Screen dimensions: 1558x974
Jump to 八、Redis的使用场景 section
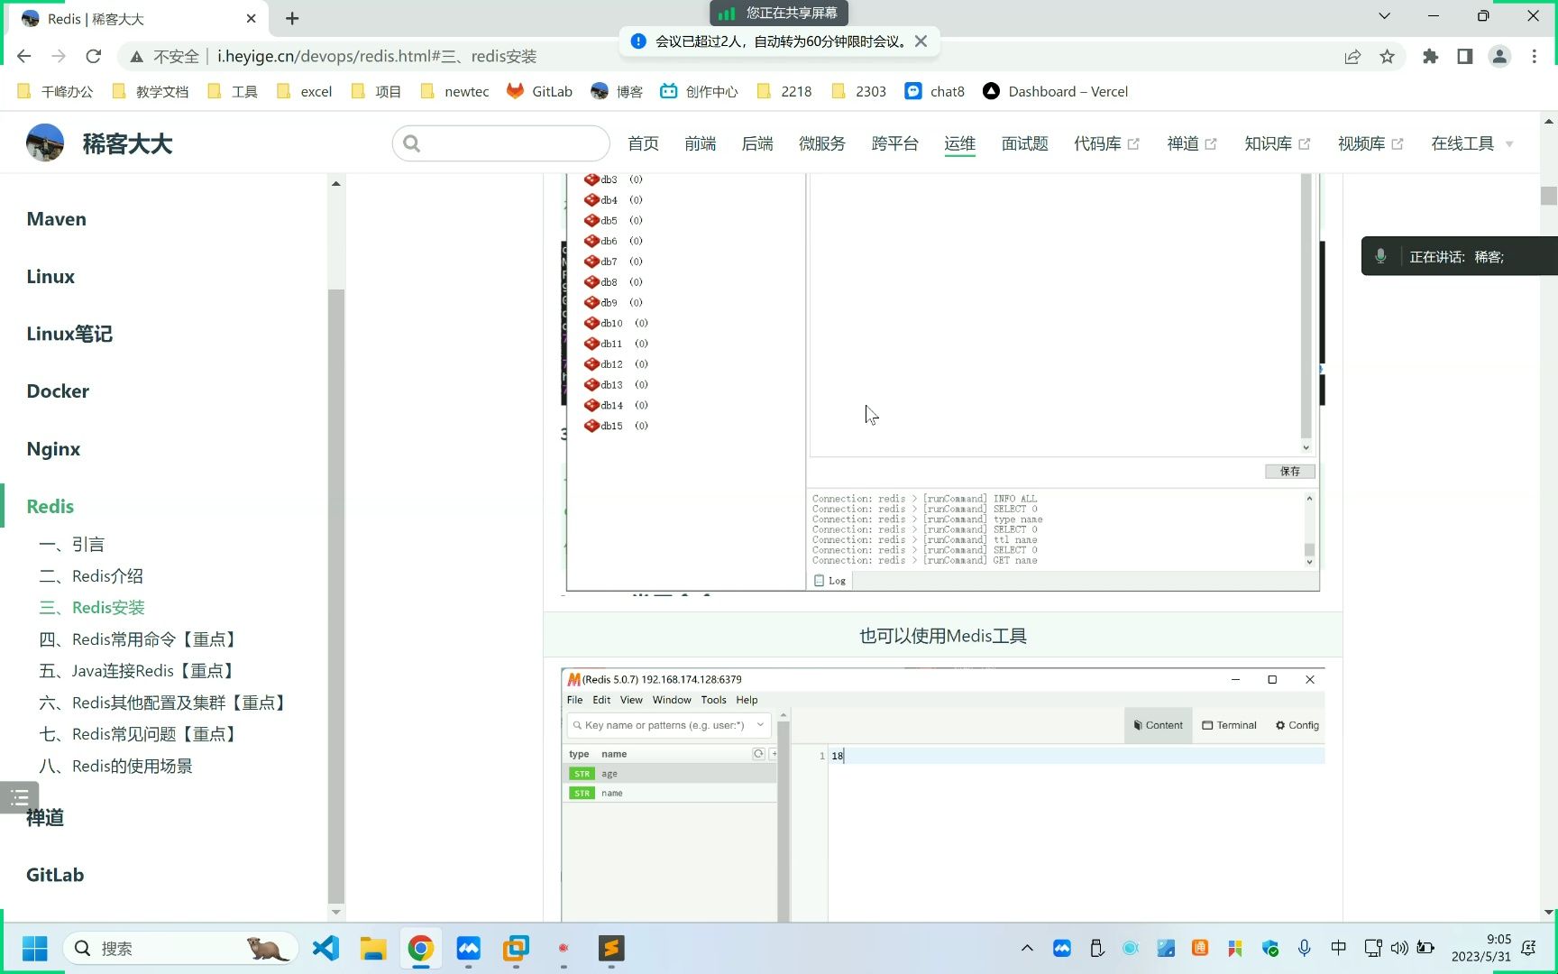(x=115, y=766)
